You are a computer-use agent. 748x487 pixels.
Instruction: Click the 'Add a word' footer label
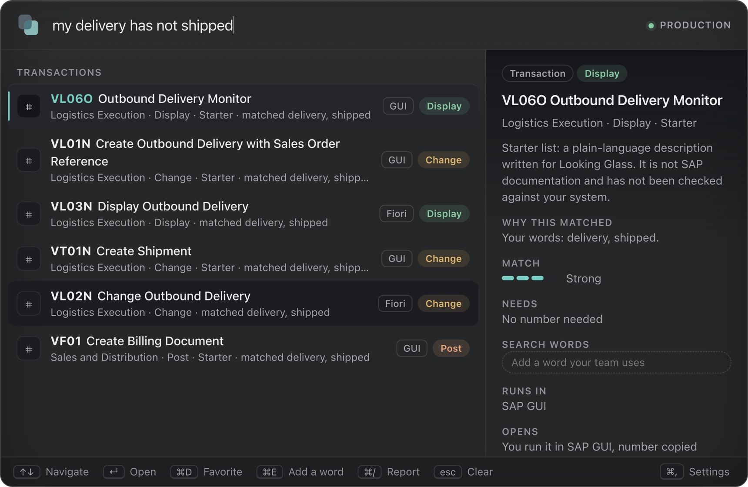pyautogui.click(x=316, y=472)
